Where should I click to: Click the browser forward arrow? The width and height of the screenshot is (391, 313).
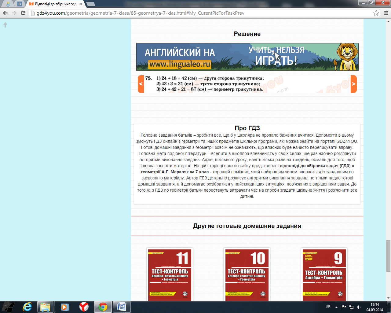(x=14, y=13)
